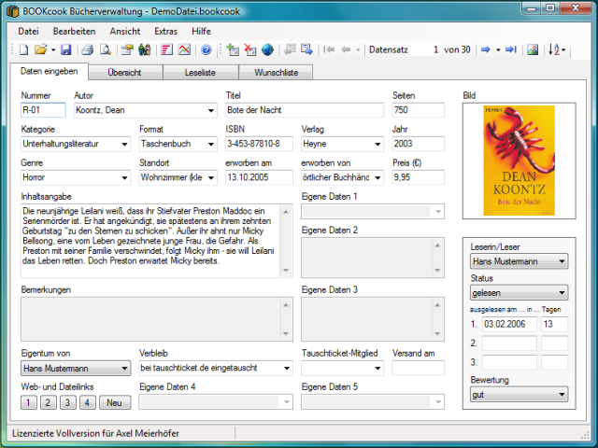Click the globe icon in the toolbar
Viewport: 598px width, 448px height.
[x=267, y=49]
